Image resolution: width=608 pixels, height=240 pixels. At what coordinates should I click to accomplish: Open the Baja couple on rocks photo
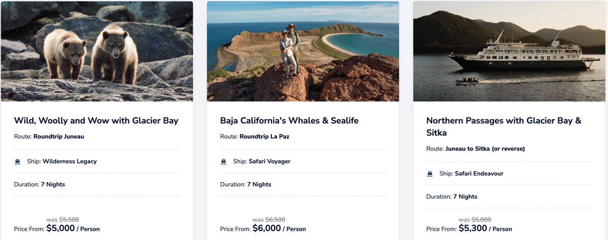(x=303, y=51)
